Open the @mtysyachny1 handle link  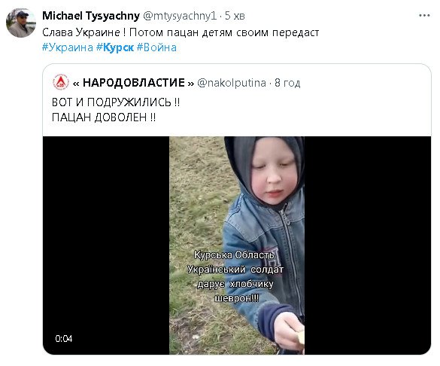coord(180,16)
